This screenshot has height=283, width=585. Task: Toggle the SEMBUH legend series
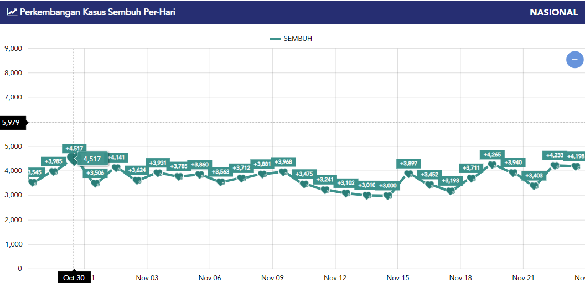pyautogui.click(x=291, y=39)
